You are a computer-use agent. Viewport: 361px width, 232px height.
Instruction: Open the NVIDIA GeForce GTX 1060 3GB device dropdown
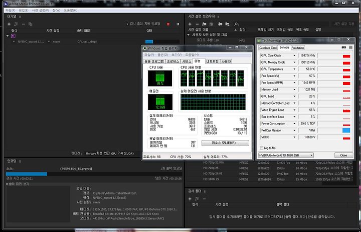click(286, 155)
